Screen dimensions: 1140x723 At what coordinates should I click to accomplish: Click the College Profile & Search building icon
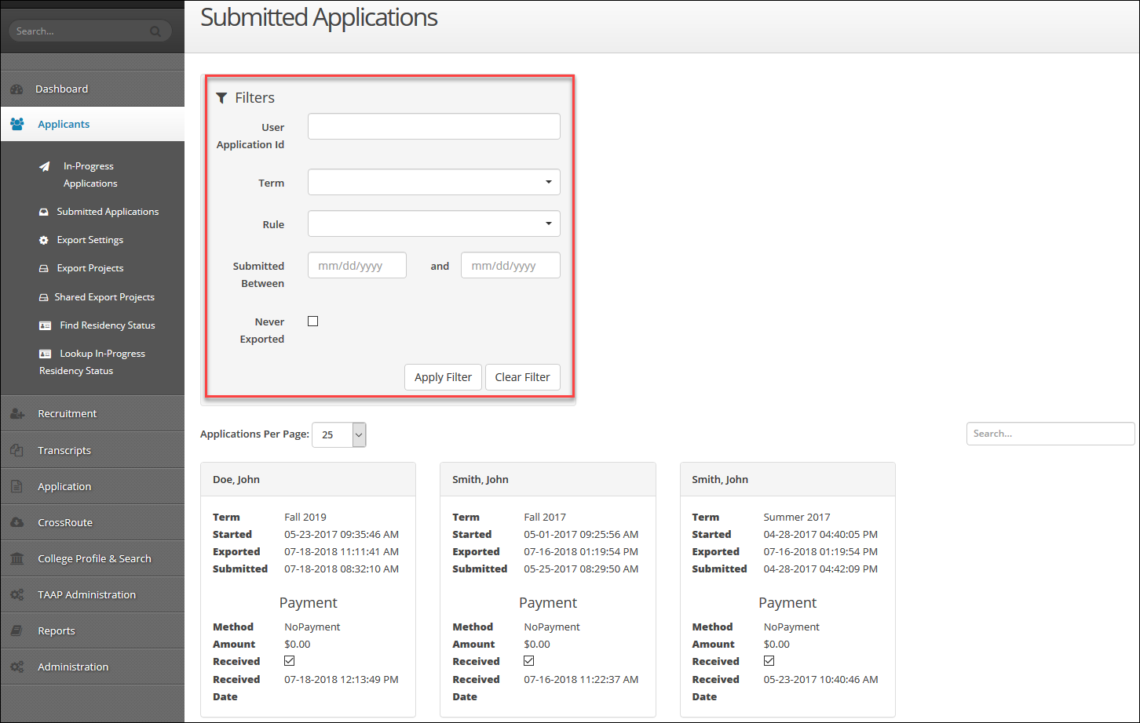click(x=17, y=558)
